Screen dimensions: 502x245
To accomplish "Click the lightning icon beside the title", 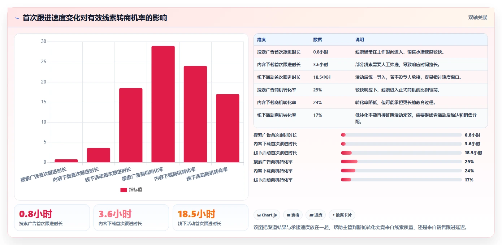I will click(x=17, y=18).
